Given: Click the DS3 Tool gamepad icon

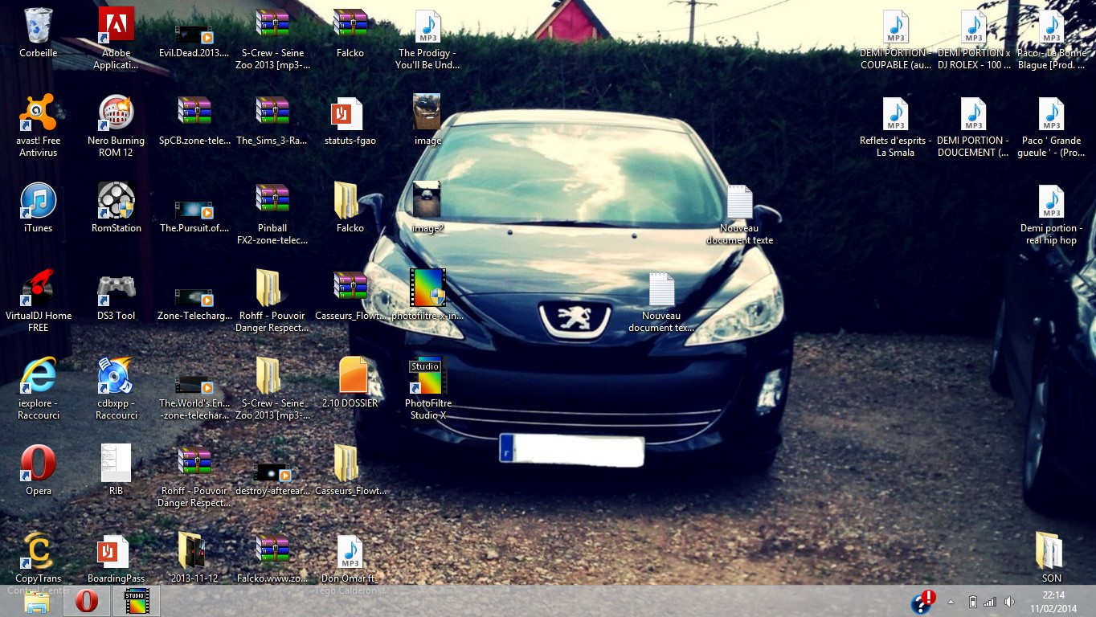Looking at the screenshot, I should (x=116, y=288).
